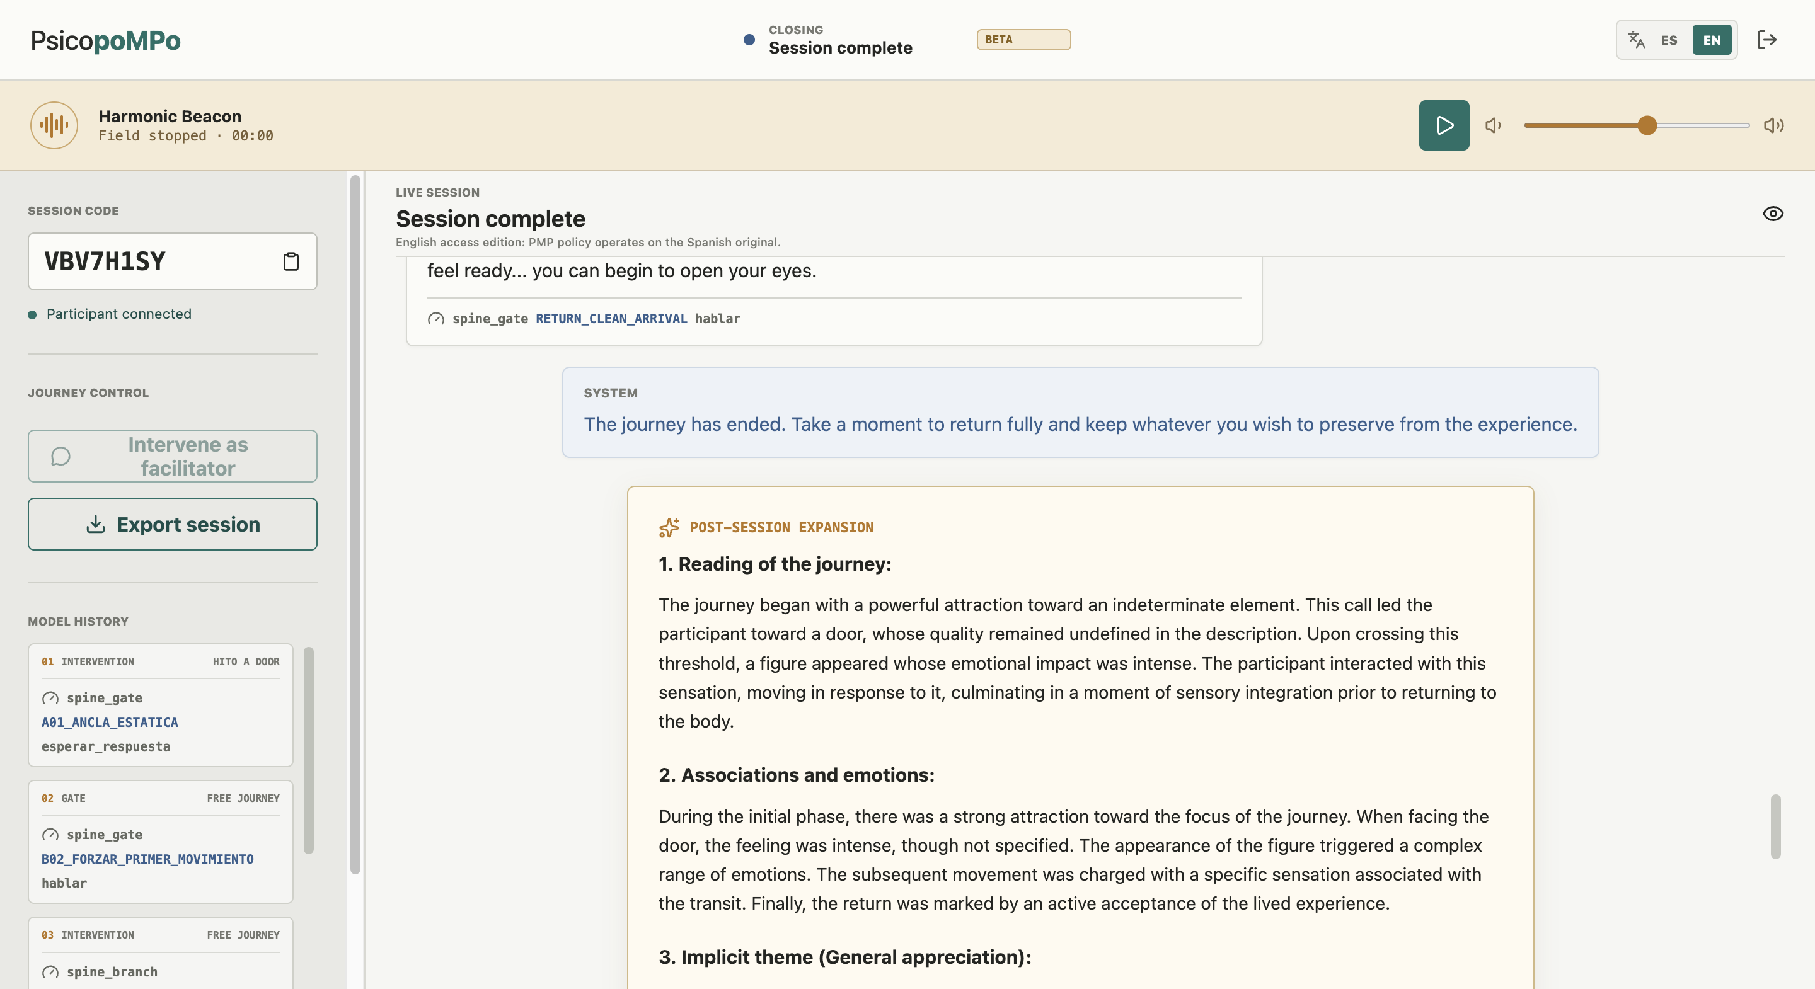Image resolution: width=1815 pixels, height=989 pixels.
Task: Open model history entry 02 Gate
Action: tap(161, 841)
